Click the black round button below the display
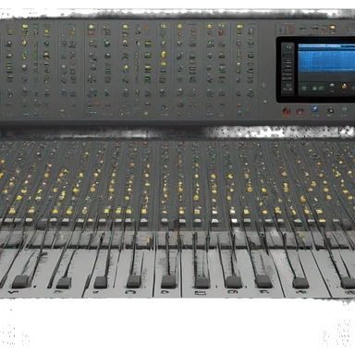 (331, 111)
